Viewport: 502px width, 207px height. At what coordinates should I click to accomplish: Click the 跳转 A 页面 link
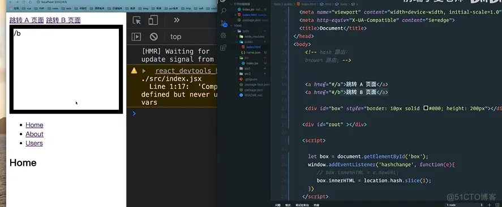click(27, 20)
